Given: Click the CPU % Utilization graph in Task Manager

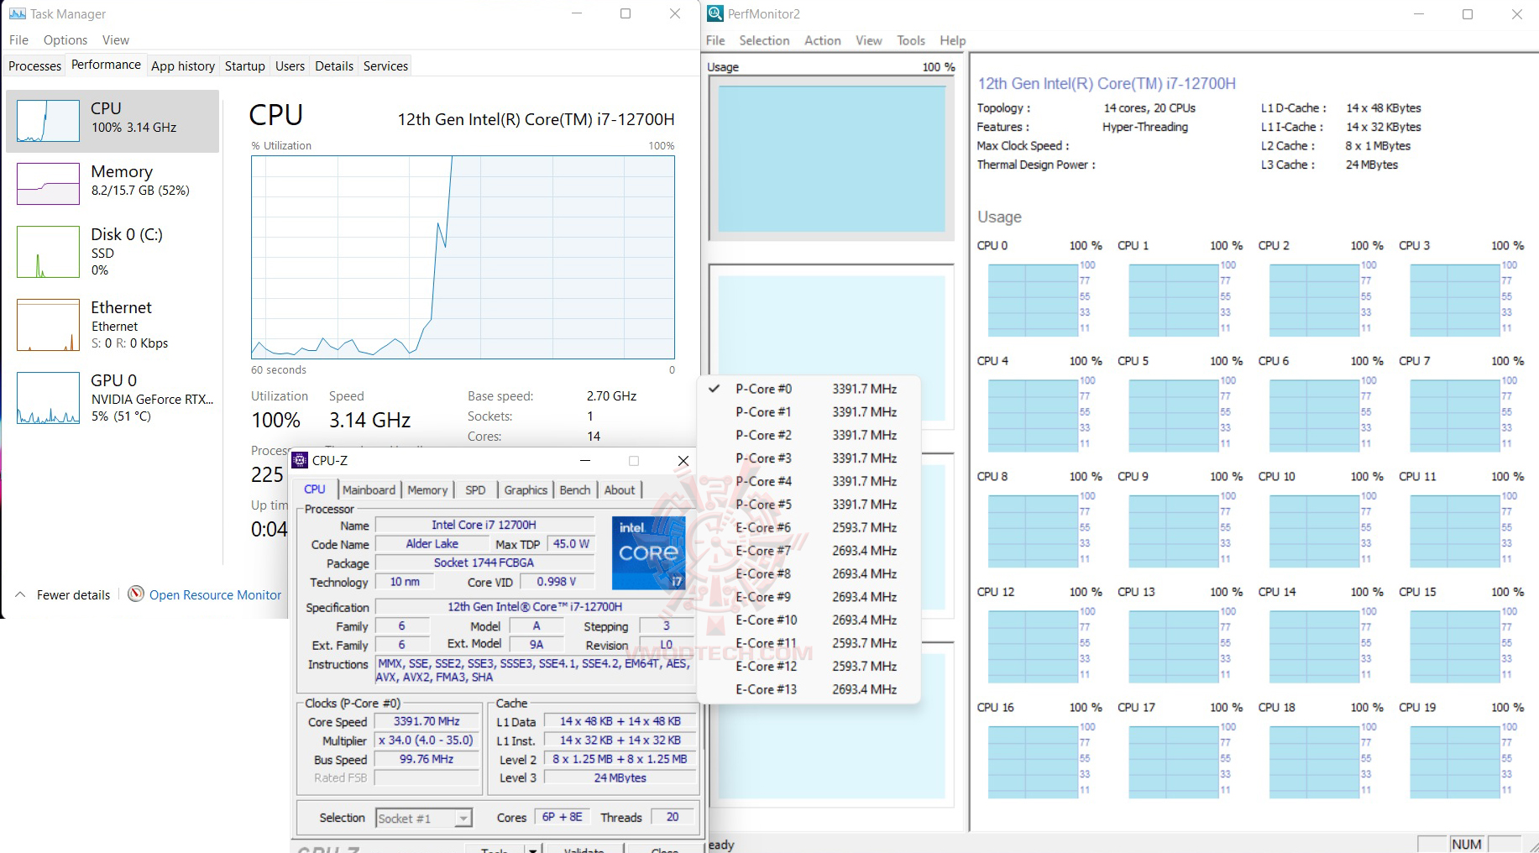Looking at the screenshot, I should [x=463, y=258].
